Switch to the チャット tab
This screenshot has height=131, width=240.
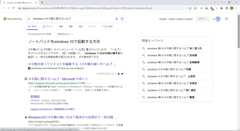click(x=48, y=26)
